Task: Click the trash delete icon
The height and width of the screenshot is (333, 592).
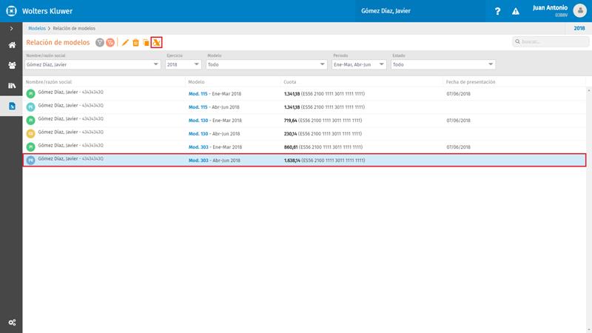Action: [x=135, y=43]
